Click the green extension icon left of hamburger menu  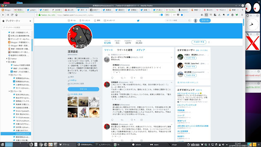click(x=237, y=15)
